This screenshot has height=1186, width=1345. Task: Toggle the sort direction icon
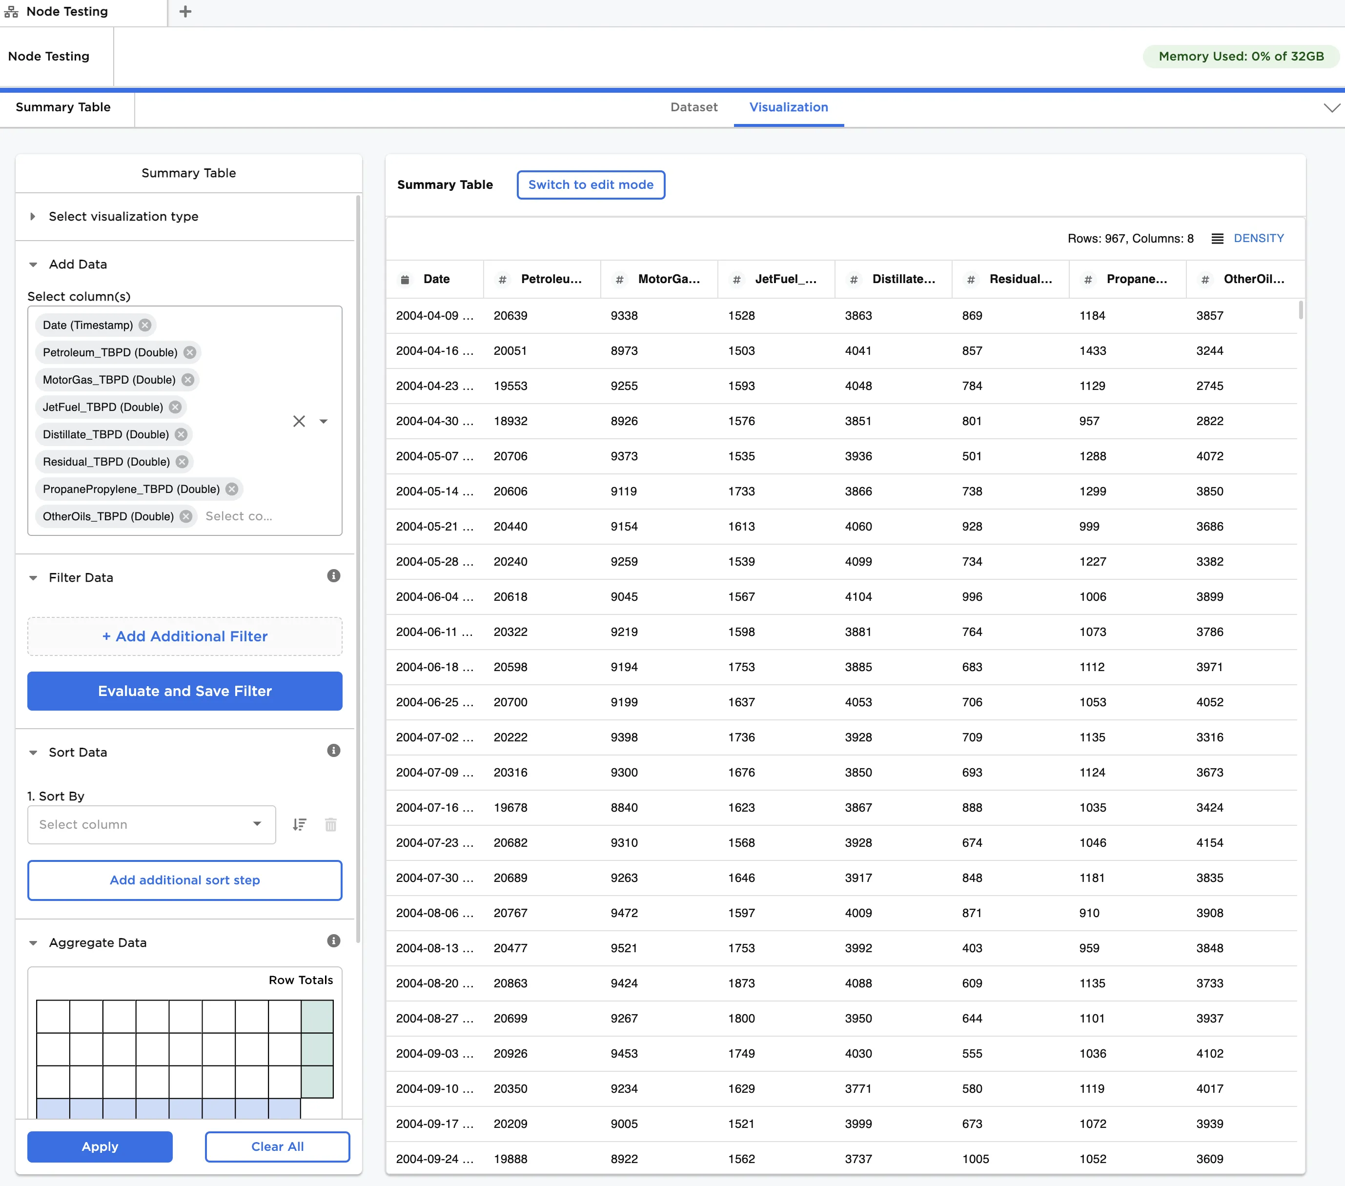point(299,825)
